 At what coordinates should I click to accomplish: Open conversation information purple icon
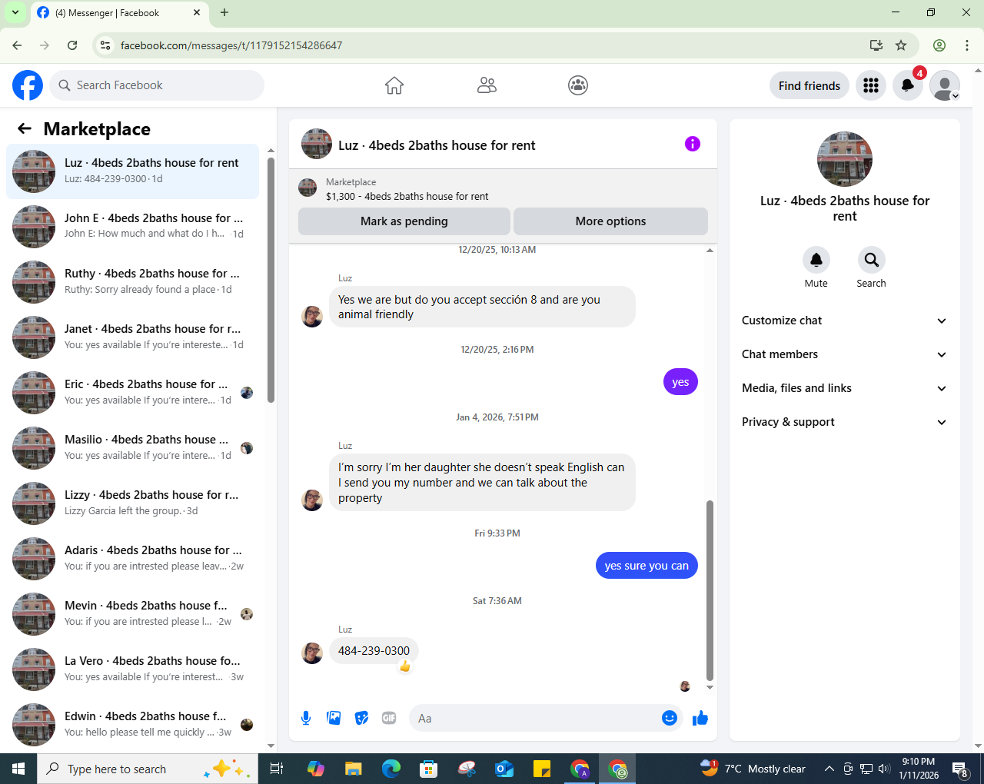coord(693,144)
